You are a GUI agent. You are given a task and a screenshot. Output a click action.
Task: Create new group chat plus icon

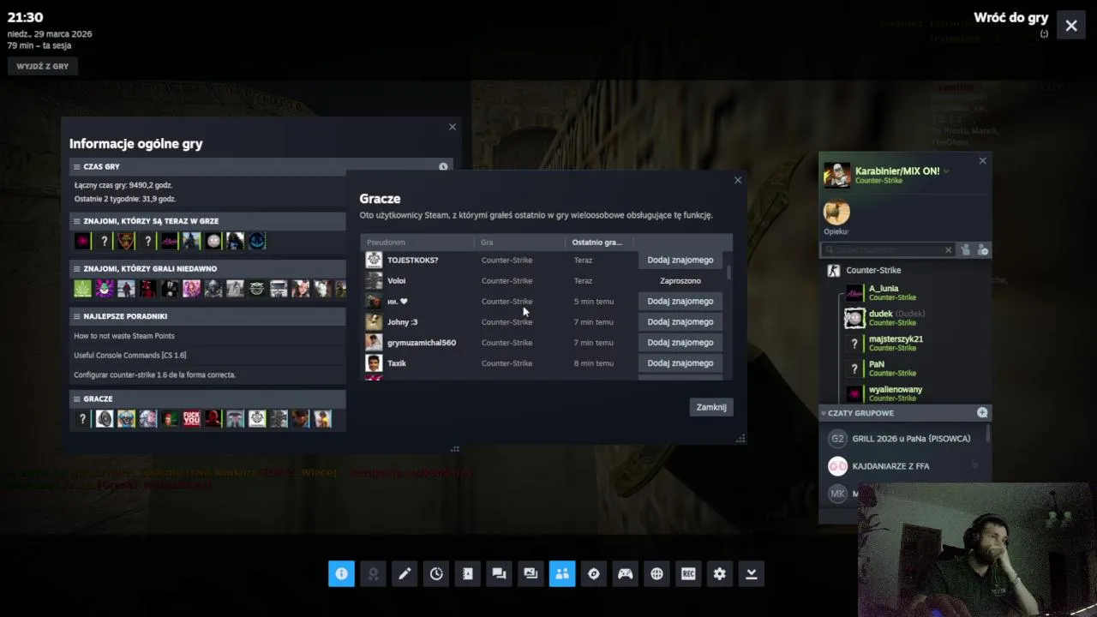pyautogui.click(x=982, y=413)
